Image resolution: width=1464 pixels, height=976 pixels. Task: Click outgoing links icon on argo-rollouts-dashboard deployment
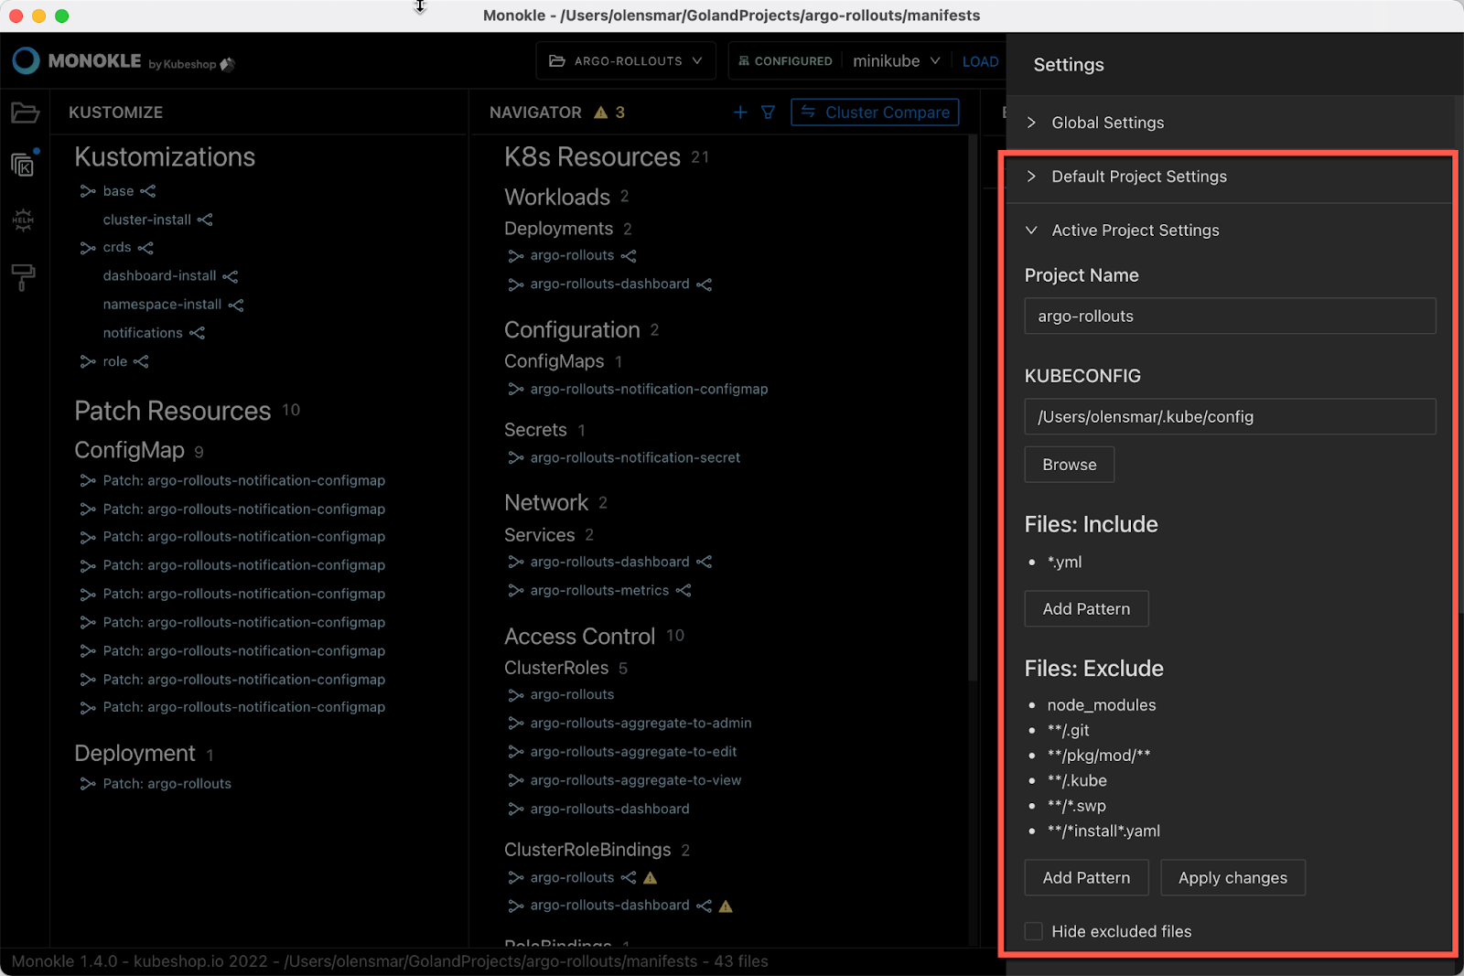click(x=704, y=284)
